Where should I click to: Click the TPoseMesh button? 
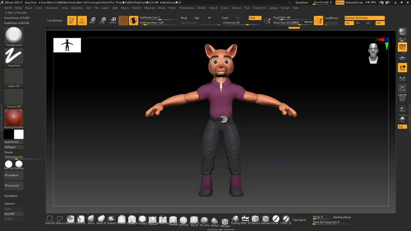click(x=14, y=176)
